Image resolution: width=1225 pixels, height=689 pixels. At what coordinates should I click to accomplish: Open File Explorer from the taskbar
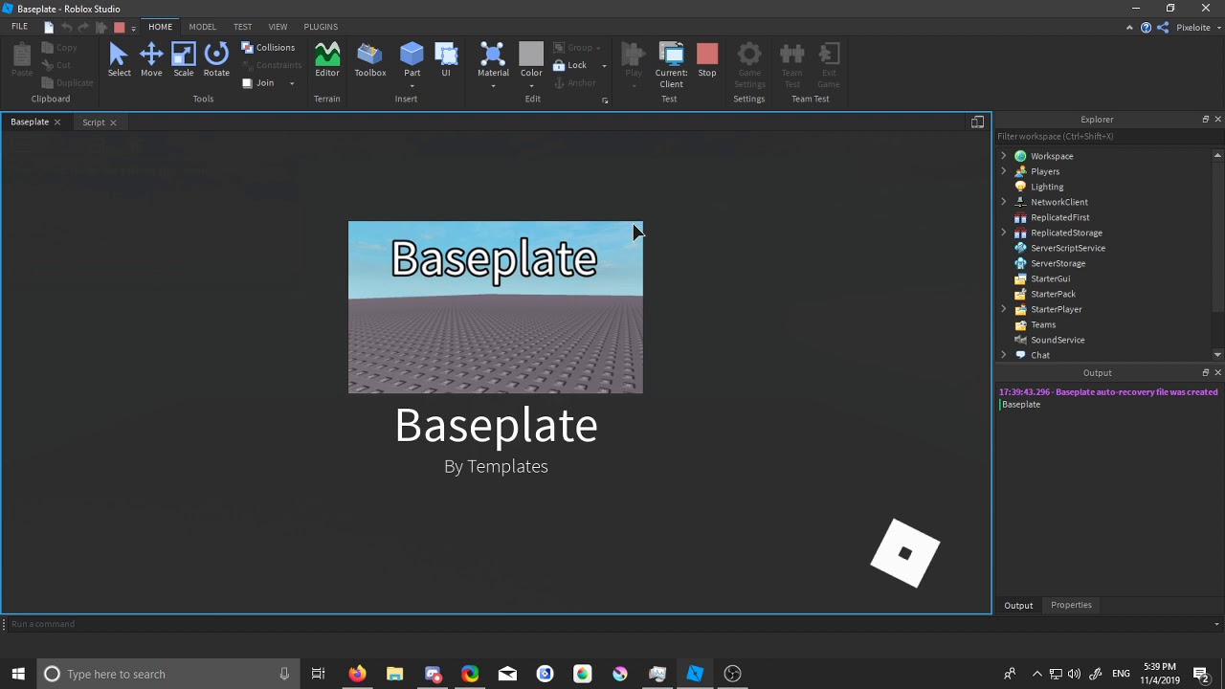point(394,674)
